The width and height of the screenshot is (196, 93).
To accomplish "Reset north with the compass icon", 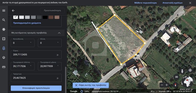I will pyautogui.click(x=175, y=85).
